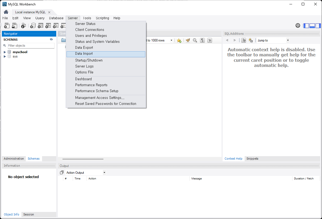Click the home screen icon
This screenshot has height=219, width=322.
coord(6,12)
